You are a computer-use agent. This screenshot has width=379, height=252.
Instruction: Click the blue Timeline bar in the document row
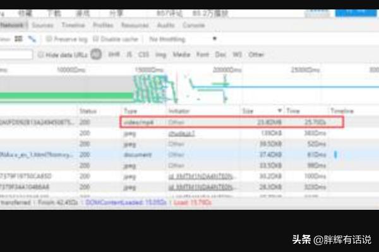335,154
